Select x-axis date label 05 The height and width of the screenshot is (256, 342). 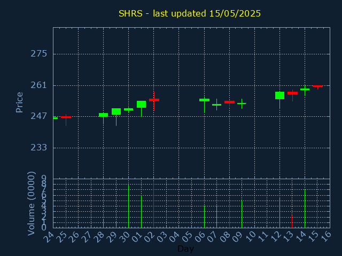[188, 237]
